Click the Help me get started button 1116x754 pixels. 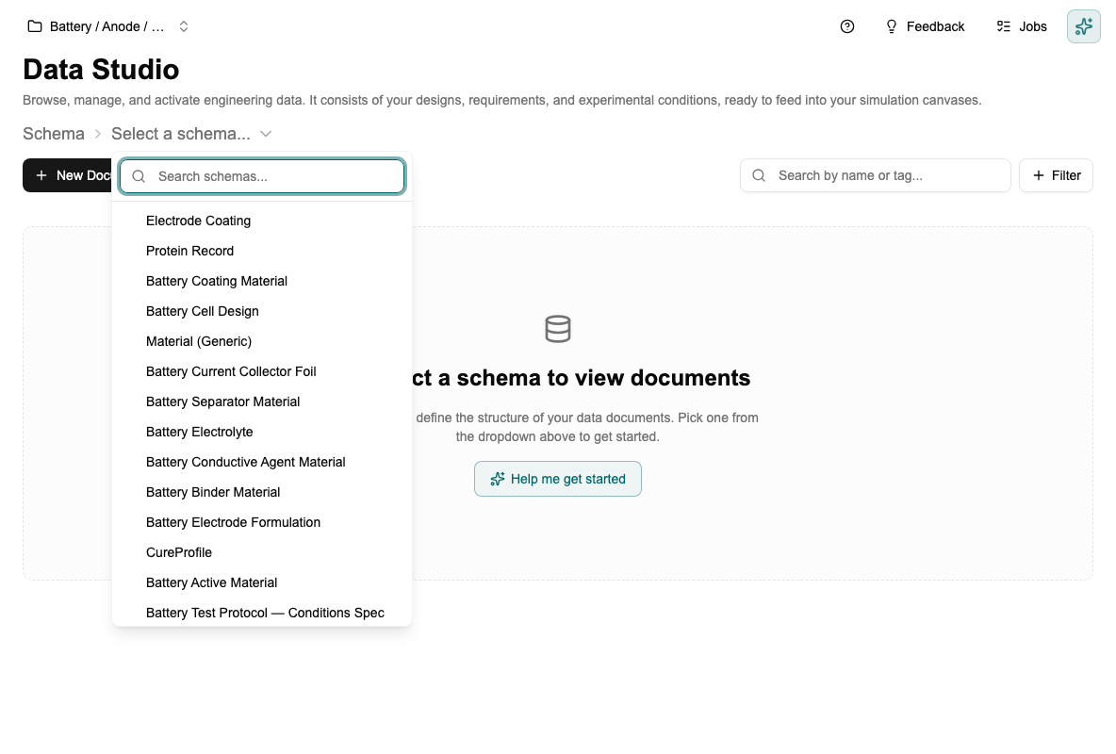(557, 479)
